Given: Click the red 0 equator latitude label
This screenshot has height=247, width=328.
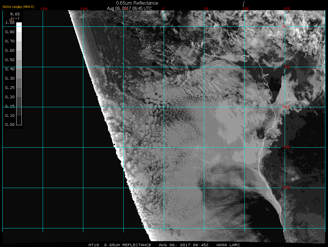Looking at the screenshot, I should point(284,26).
